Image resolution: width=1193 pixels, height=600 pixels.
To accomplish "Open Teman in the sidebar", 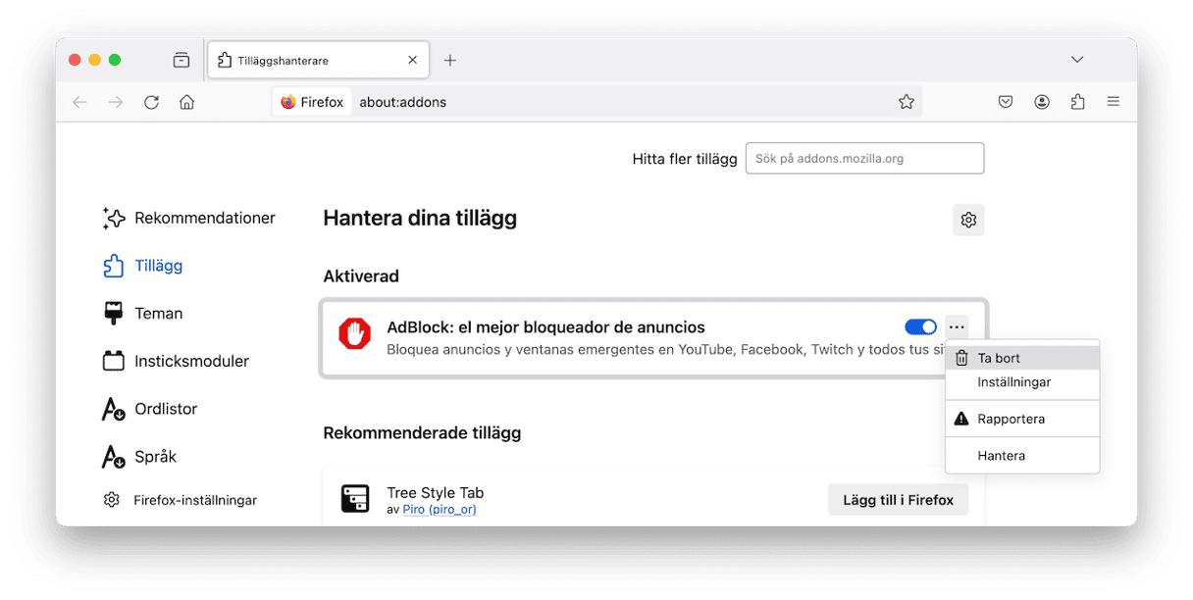I will coord(142,314).
